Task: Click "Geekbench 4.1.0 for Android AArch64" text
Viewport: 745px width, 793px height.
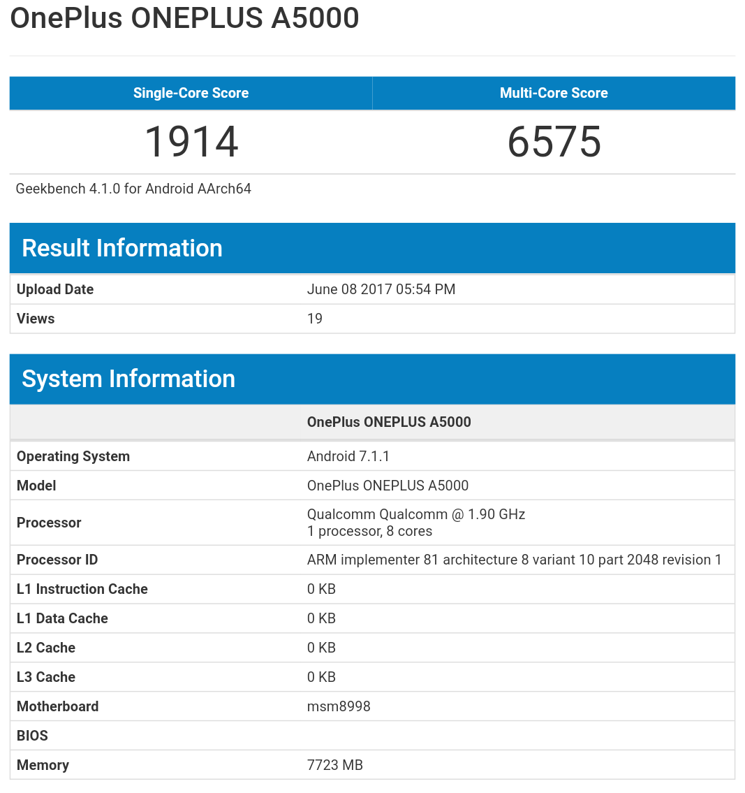Action: point(133,189)
